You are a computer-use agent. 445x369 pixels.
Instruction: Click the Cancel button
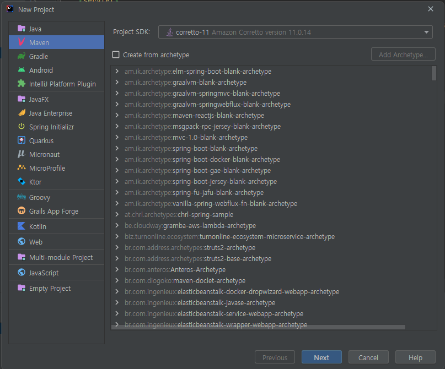(368, 357)
